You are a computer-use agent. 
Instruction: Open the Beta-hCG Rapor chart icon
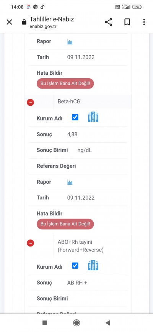pos(70,182)
